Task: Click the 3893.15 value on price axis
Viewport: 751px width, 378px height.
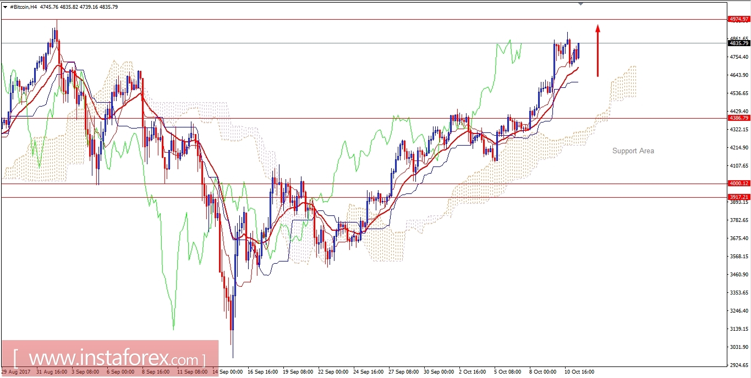Action: (x=738, y=202)
